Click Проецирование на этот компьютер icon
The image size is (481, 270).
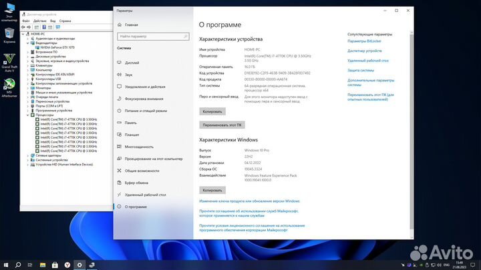[x=119, y=159]
